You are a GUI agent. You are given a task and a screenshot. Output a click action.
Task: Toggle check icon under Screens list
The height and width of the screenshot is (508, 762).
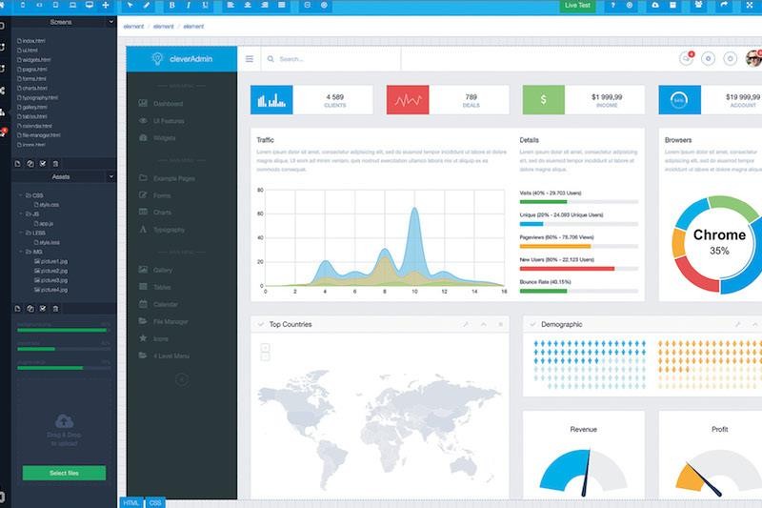[43, 164]
